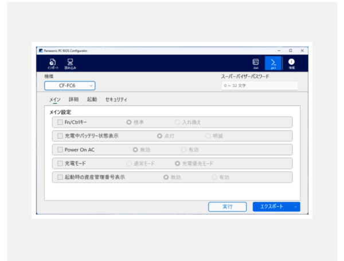Switch to the メイン tab
The width and height of the screenshot is (344, 261).
point(54,100)
